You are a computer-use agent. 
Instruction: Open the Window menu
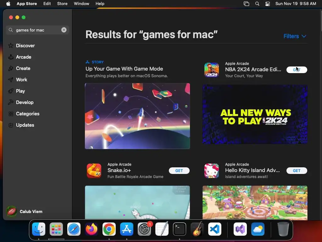point(81,3)
